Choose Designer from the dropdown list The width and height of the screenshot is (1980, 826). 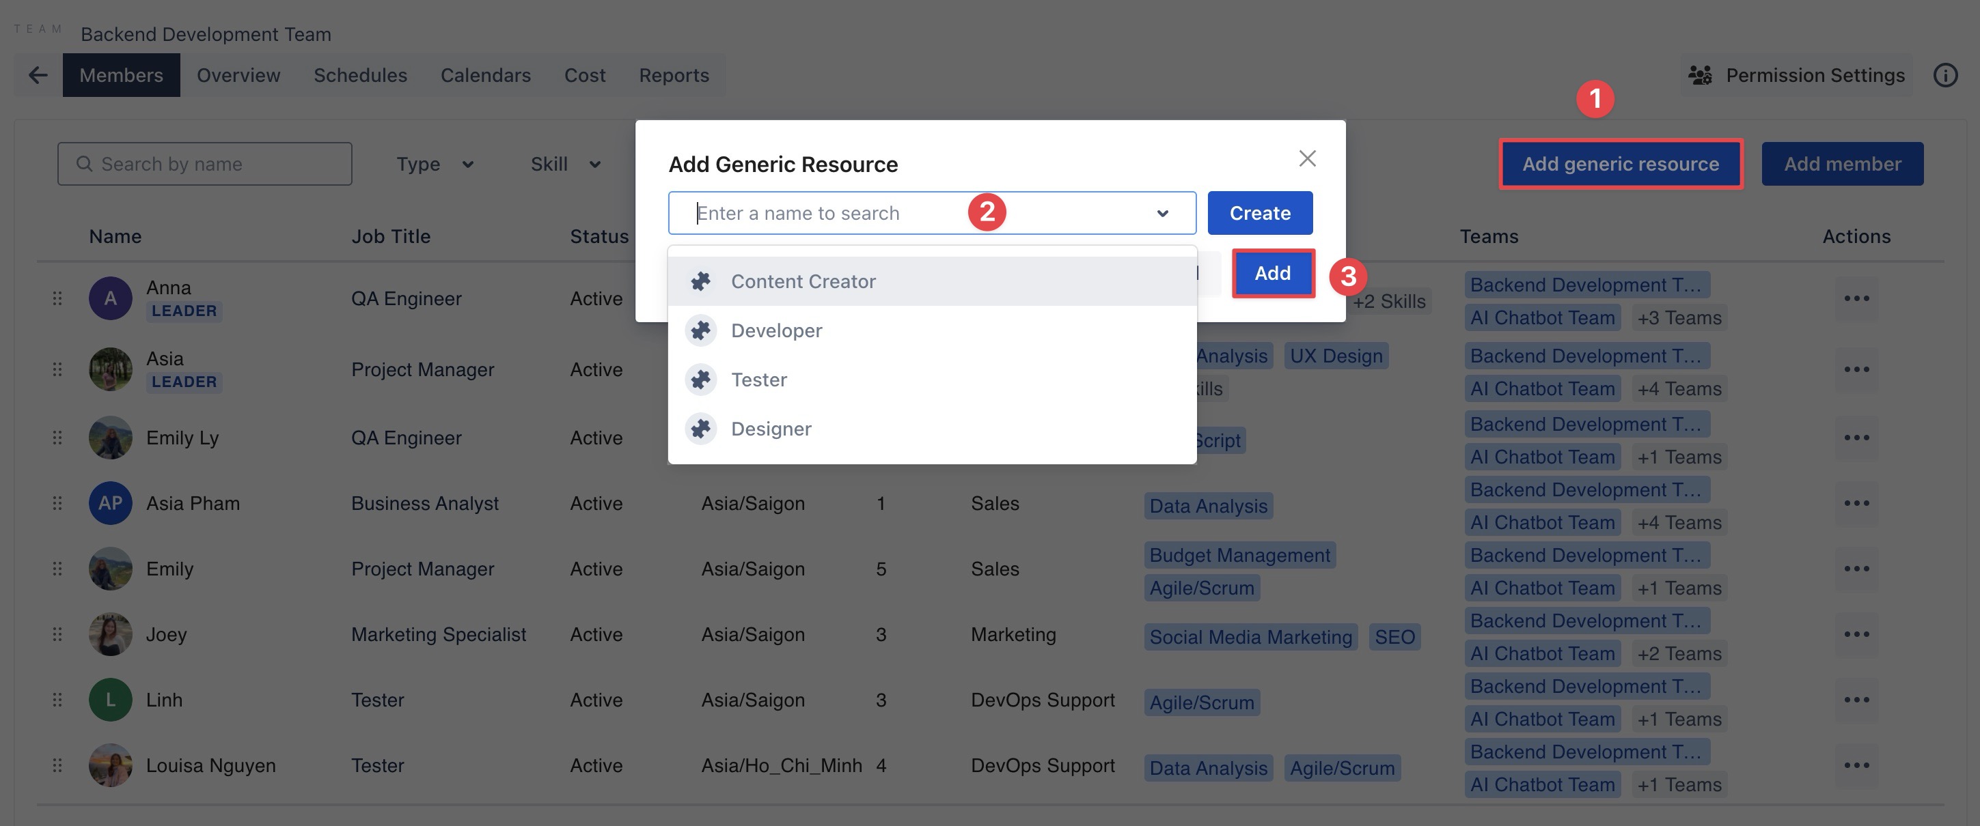click(x=771, y=429)
